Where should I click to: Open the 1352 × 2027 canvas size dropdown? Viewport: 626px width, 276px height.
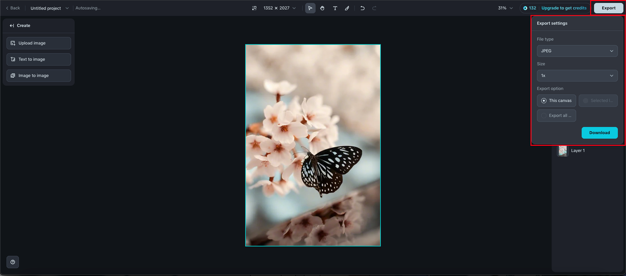(x=279, y=8)
